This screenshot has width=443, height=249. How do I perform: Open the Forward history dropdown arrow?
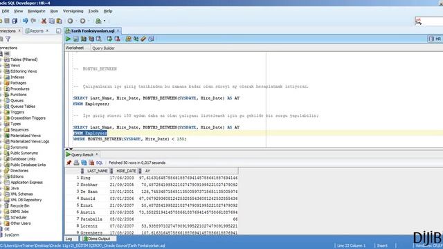89,21
